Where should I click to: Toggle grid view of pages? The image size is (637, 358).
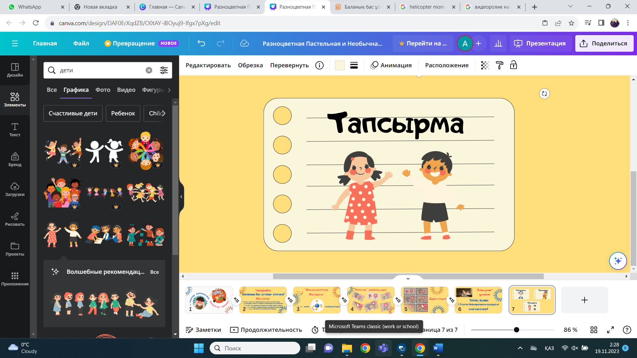coord(594,330)
